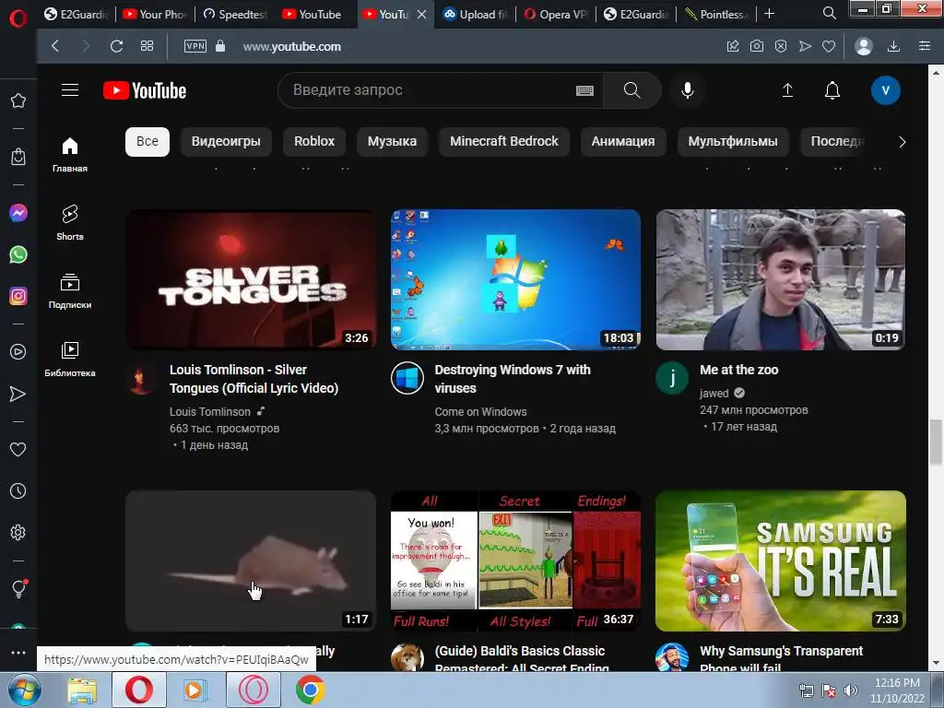Viewport: 944px width, 708px height.
Task: Open Opera sidebar settings gear
Action: [18, 532]
